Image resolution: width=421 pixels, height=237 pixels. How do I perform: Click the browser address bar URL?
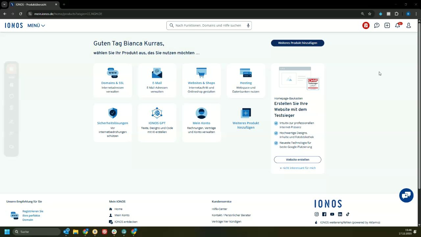pos(68,14)
